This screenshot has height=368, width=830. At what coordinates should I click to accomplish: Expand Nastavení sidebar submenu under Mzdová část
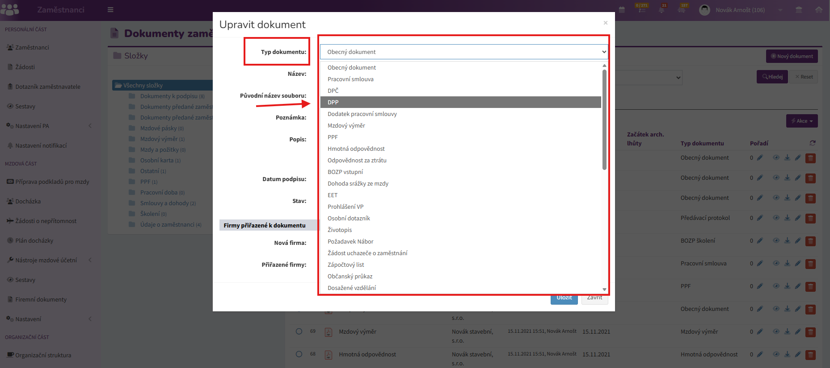(90, 319)
